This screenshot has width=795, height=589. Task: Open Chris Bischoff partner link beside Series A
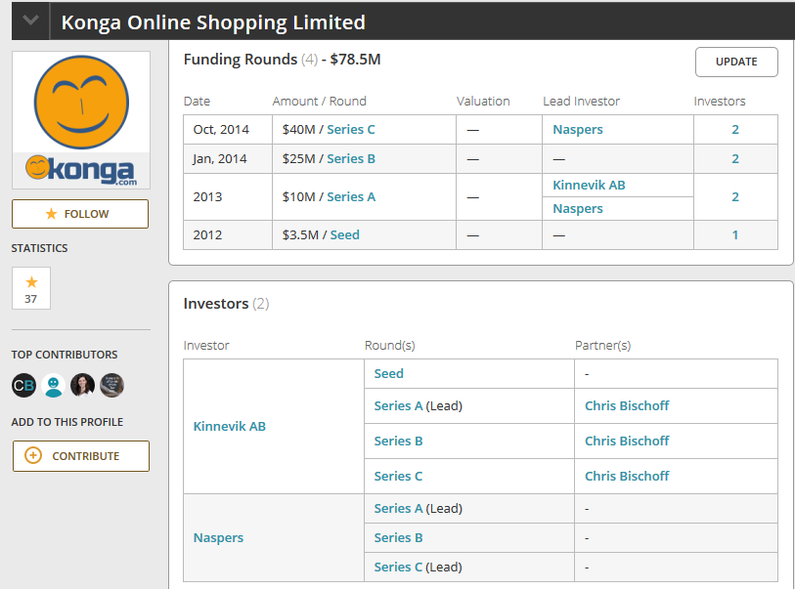pos(627,405)
